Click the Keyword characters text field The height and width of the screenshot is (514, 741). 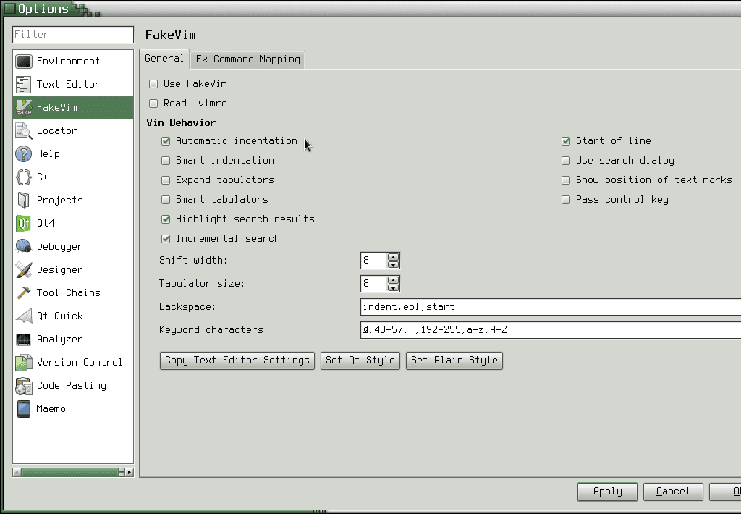pyautogui.click(x=551, y=330)
